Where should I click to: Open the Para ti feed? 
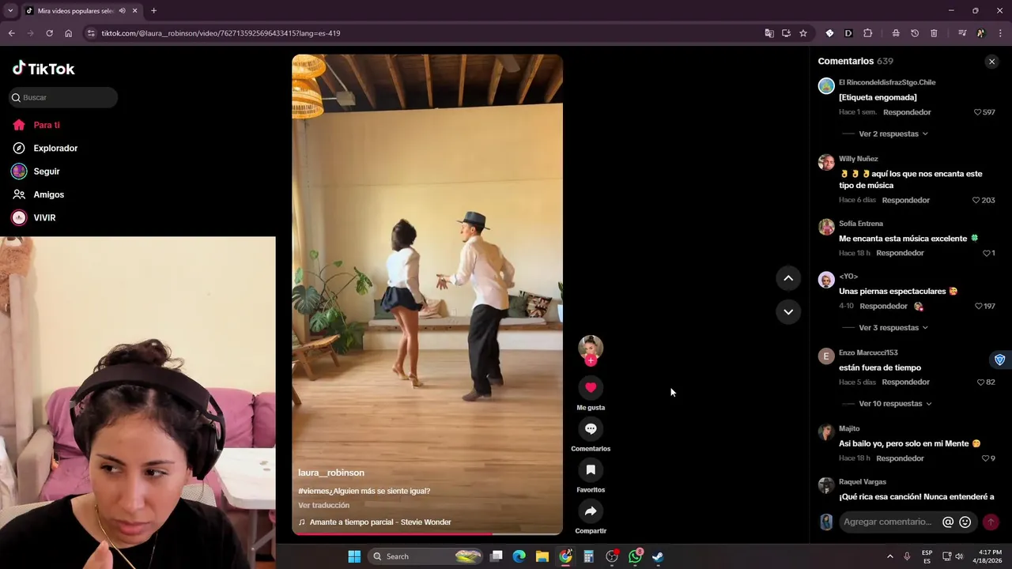(36, 125)
